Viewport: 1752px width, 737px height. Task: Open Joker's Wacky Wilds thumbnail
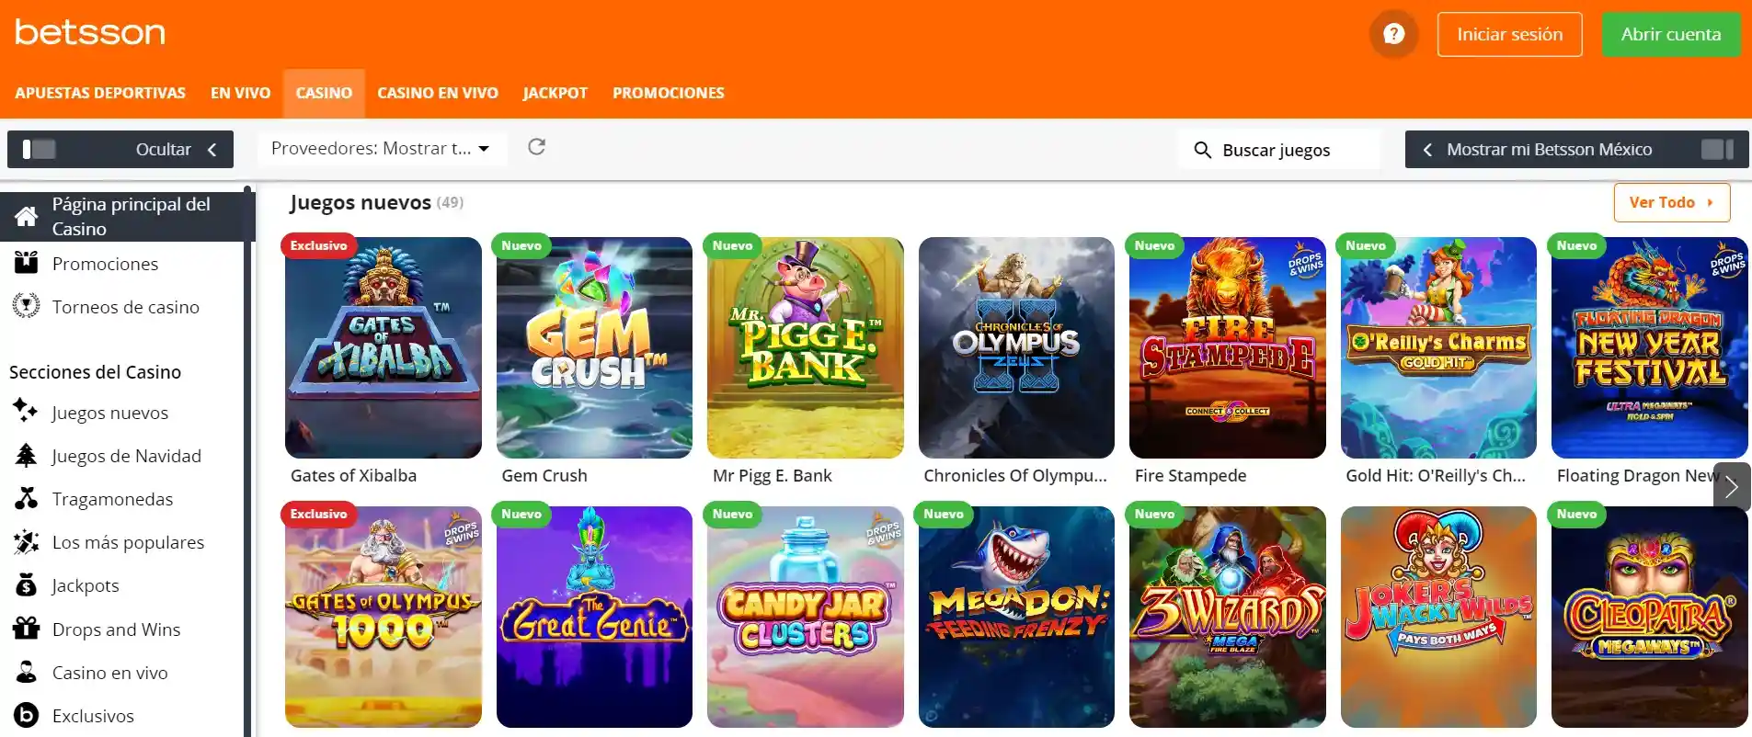(1438, 617)
